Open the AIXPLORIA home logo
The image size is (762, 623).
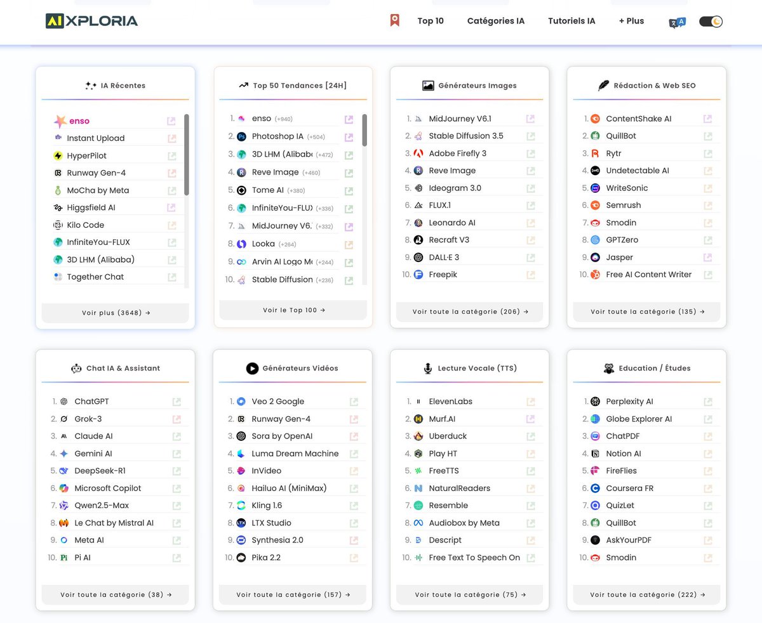point(91,21)
